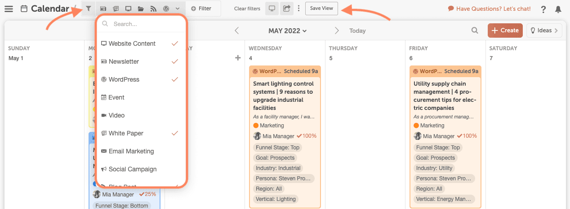The height and width of the screenshot is (209, 570).
Task: Click the search field in filter dropdown
Action: coord(142,24)
